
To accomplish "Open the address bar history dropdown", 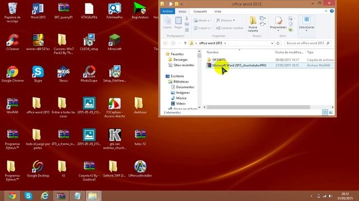I will (x=272, y=43).
